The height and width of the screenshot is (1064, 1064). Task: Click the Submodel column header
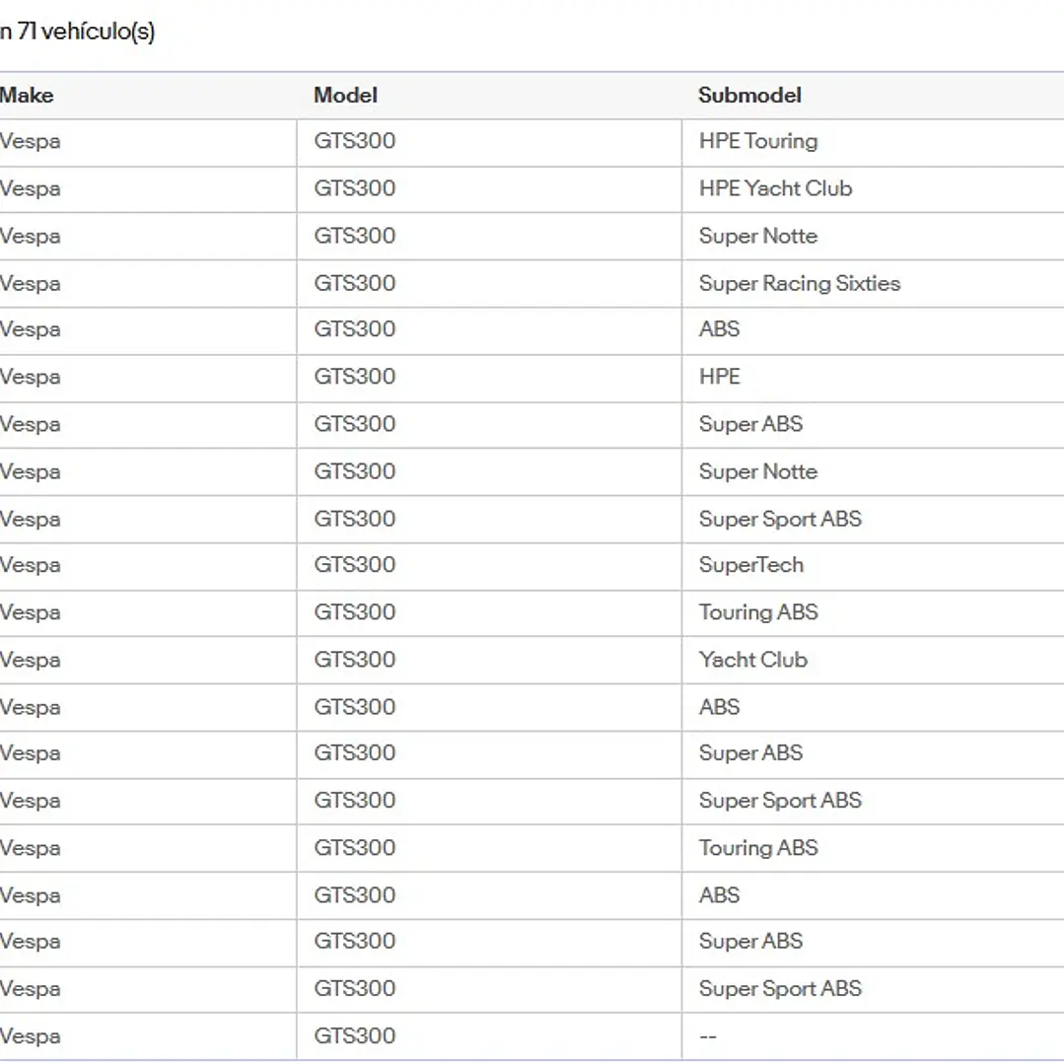(749, 95)
